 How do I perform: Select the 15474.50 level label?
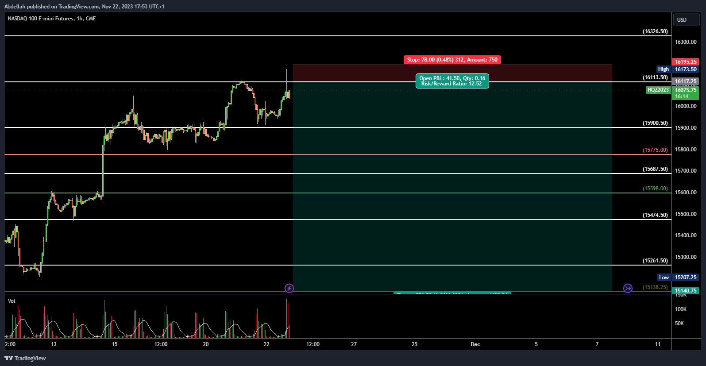click(x=655, y=215)
